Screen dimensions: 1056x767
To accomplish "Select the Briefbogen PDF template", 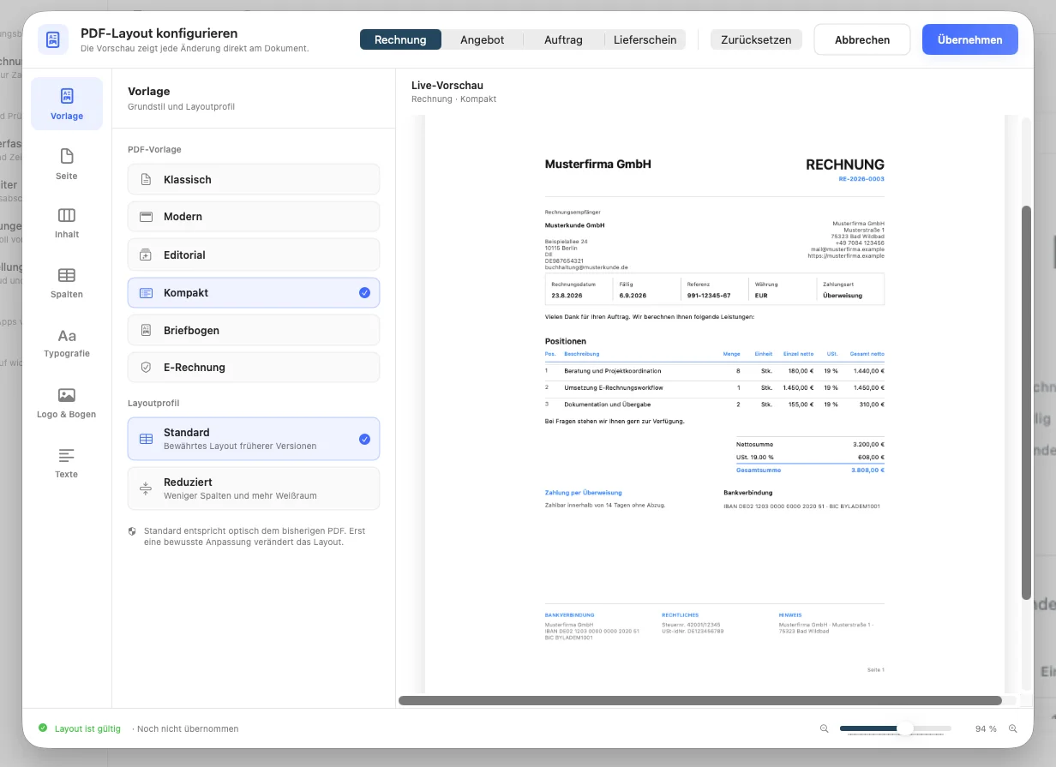I will (x=254, y=331).
